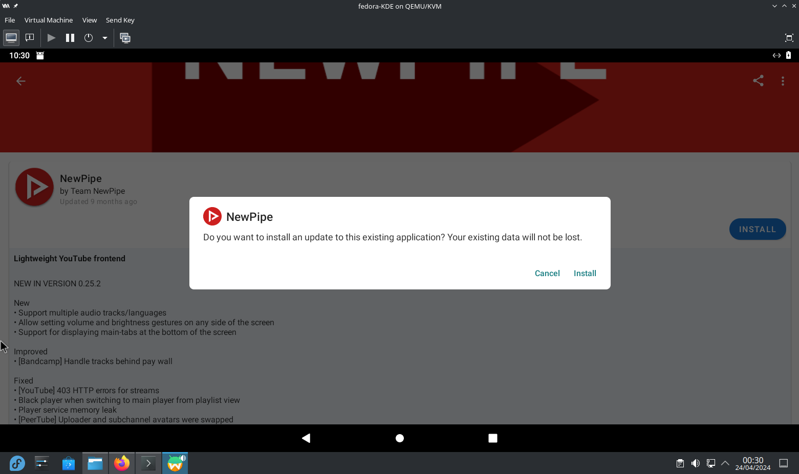Click 'Updated 9 months ago' text

(98, 201)
